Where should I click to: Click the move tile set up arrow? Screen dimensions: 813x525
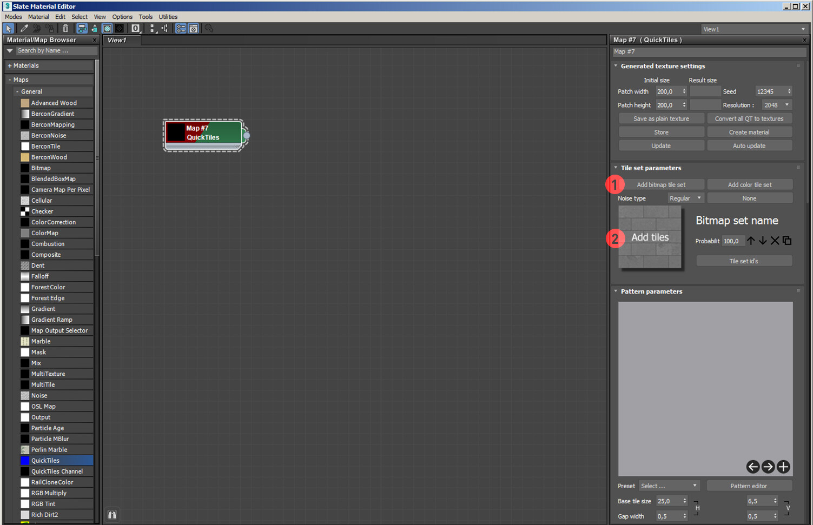(751, 241)
